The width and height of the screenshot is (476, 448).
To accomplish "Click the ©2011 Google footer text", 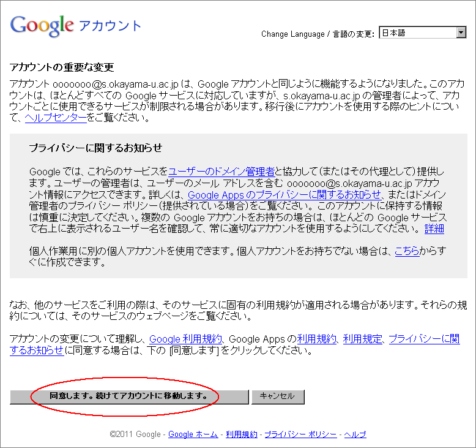I will 135,435.
